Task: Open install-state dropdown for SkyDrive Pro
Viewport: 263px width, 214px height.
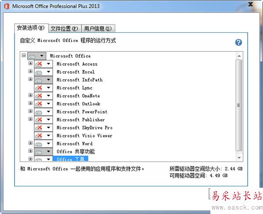Action: [43, 128]
